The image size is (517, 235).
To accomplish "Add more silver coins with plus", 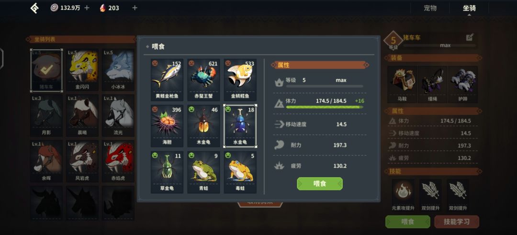I will pos(87,8).
